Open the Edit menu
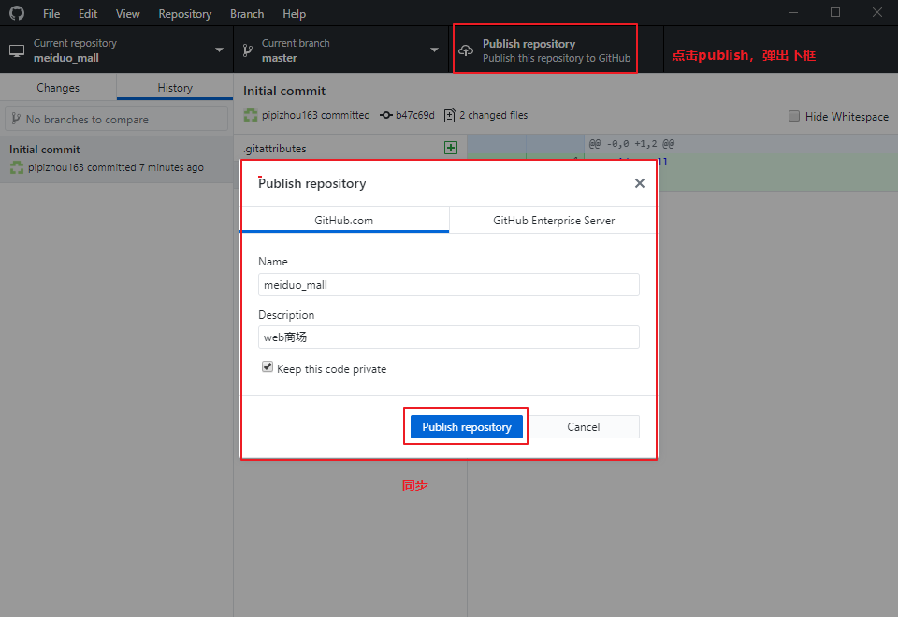The width and height of the screenshot is (898, 617). 88,14
